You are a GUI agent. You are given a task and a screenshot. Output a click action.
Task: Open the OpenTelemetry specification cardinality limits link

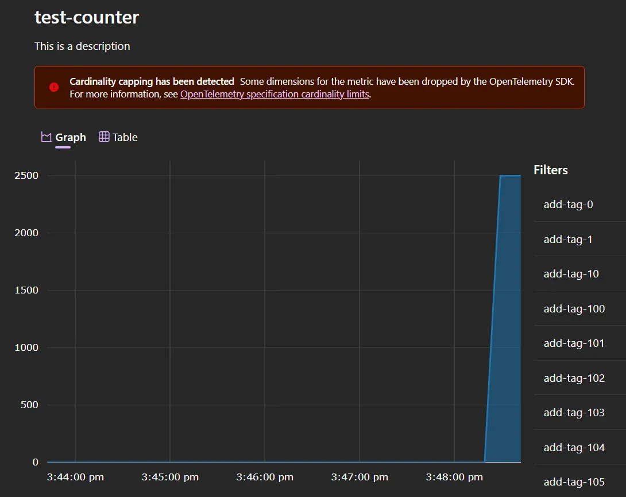[275, 94]
